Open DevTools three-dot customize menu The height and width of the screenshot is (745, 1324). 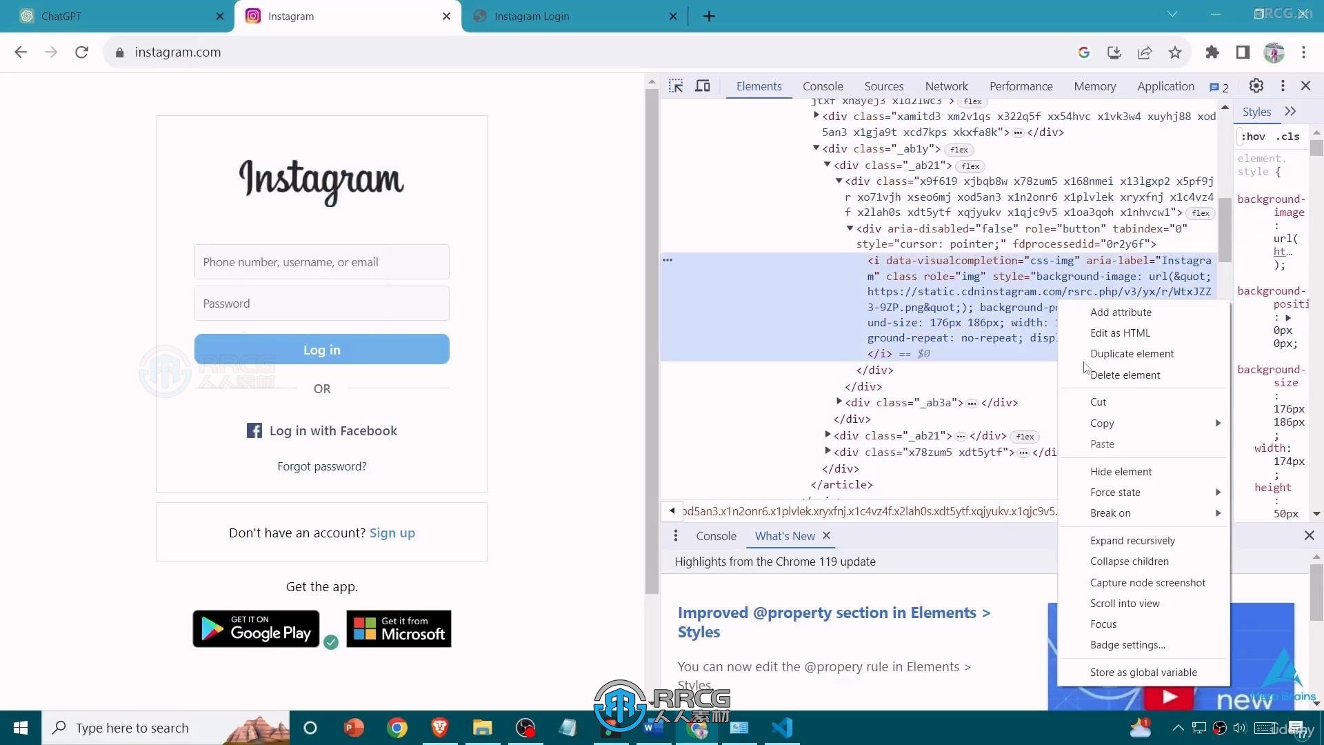click(1283, 86)
